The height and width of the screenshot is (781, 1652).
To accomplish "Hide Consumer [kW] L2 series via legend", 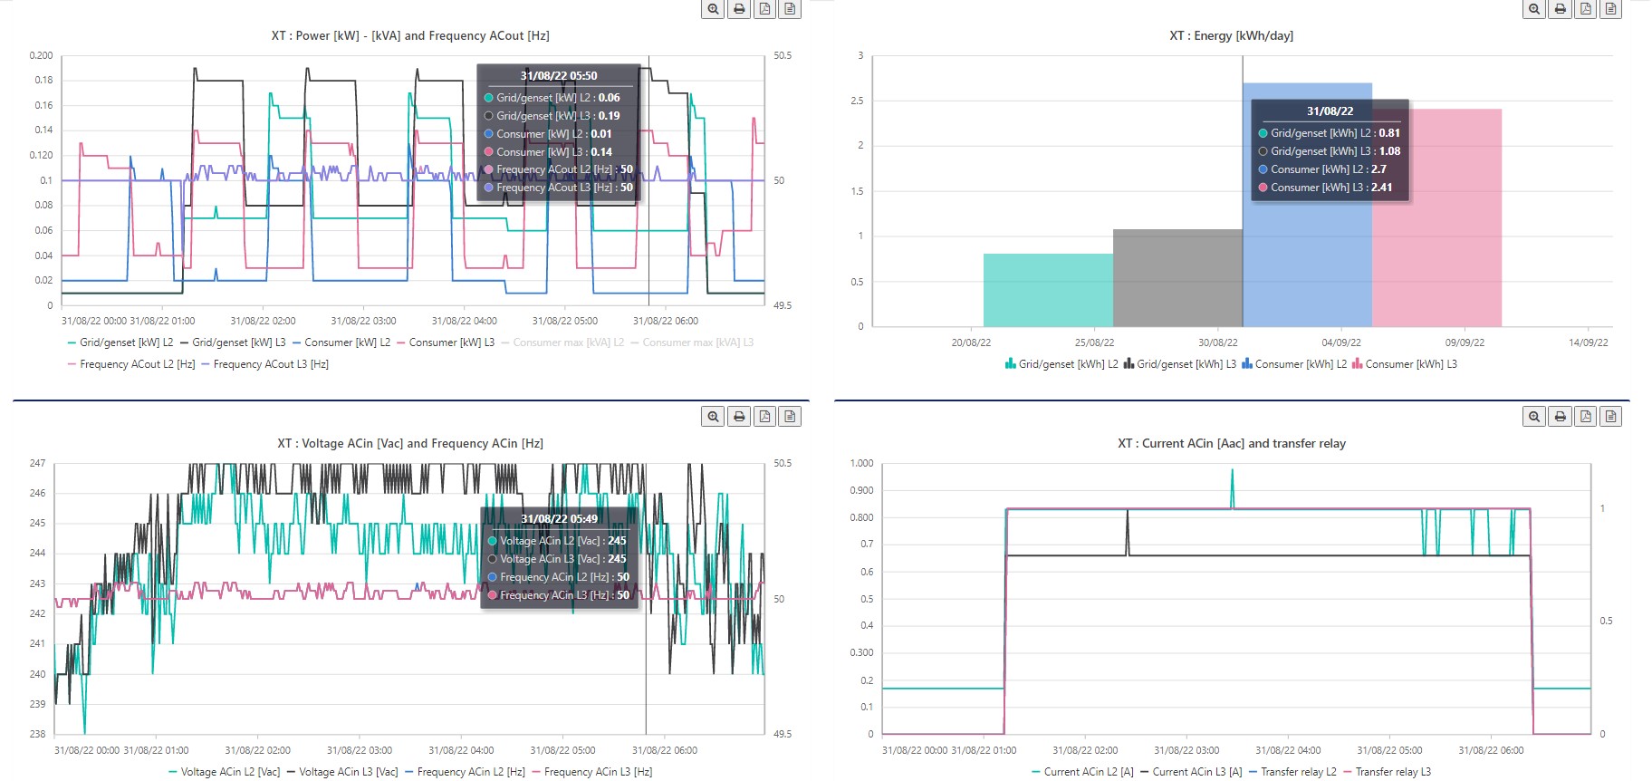I will click(341, 342).
